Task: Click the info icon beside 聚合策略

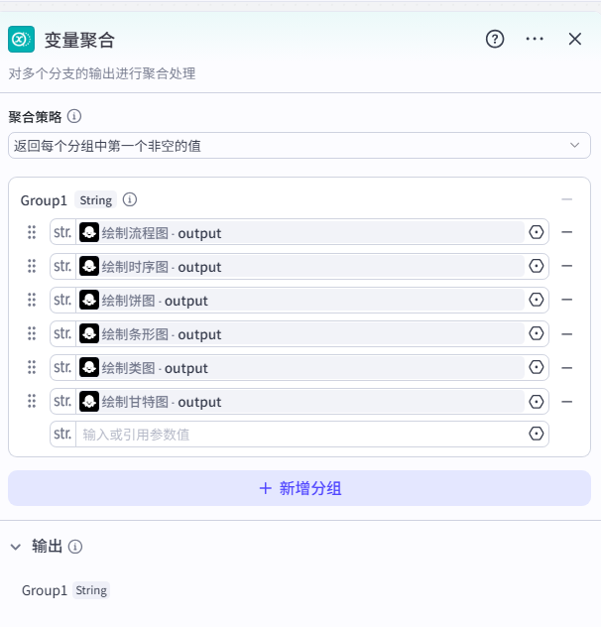Action: click(x=74, y=117)
